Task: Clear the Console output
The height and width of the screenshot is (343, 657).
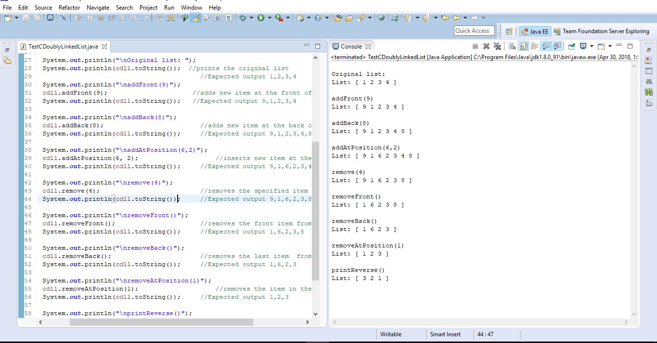Action: 513,46
